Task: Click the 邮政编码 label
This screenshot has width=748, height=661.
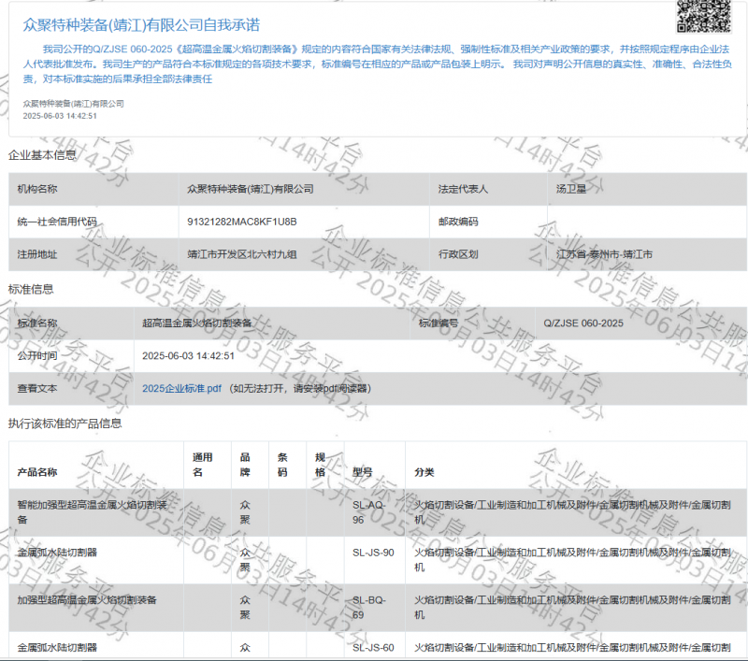Action: click(458, 222)
